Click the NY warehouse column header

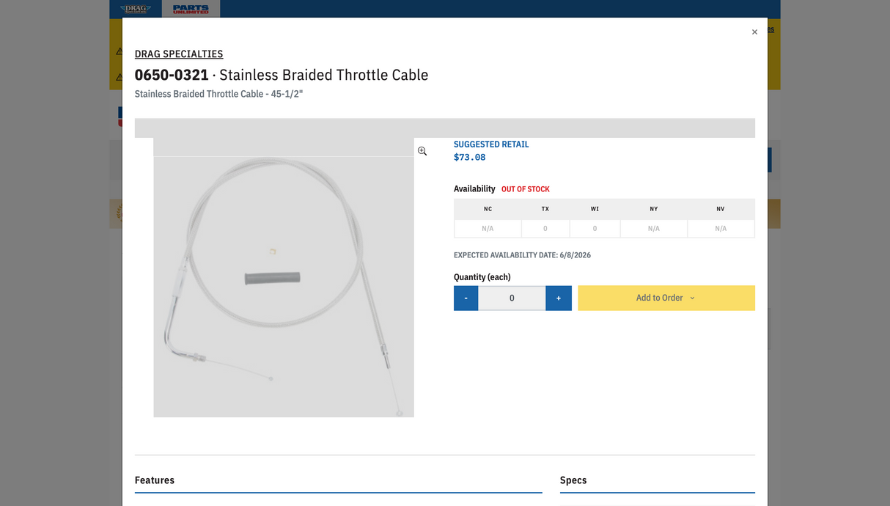654,209
